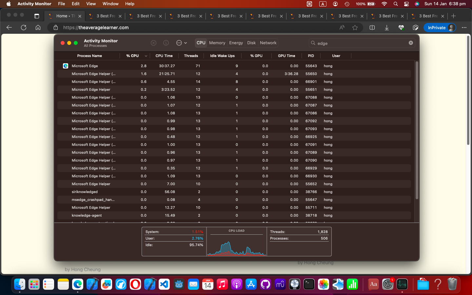Image resolution: width=472 pixels, height=295 pixels.
Task: Switch to the Memory tab
Action: tap(217, 43)
